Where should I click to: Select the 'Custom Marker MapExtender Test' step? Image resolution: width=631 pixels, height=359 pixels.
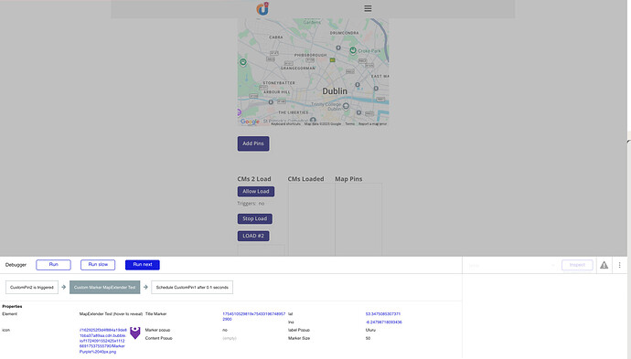pos(104,288)
